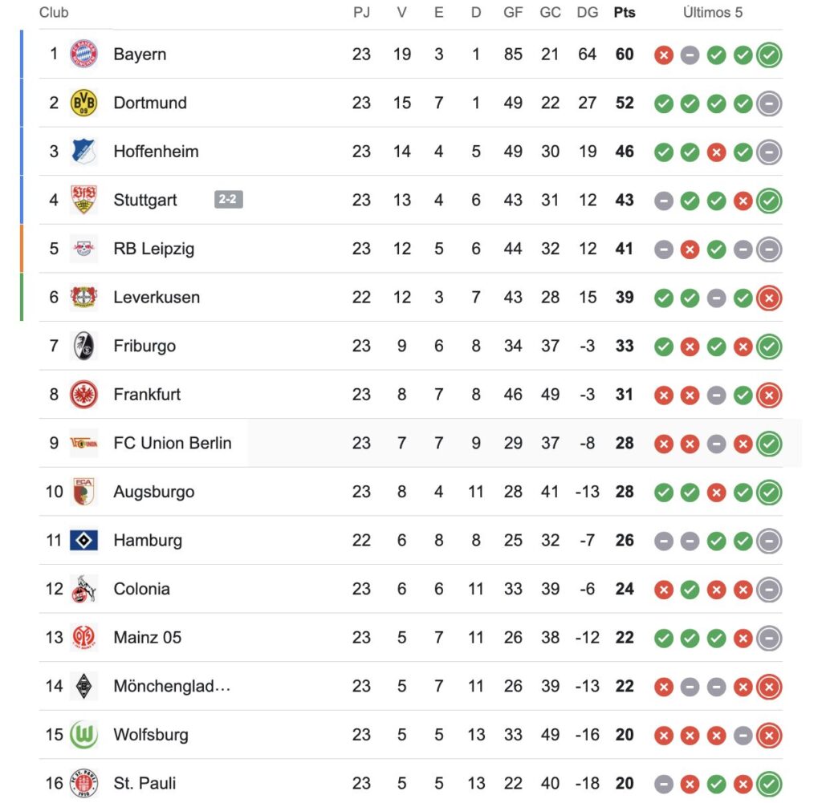This screenshot has height=803, width=822.
Task: Select the Hoffenheim club crest
Action: [x=83, y=152]
